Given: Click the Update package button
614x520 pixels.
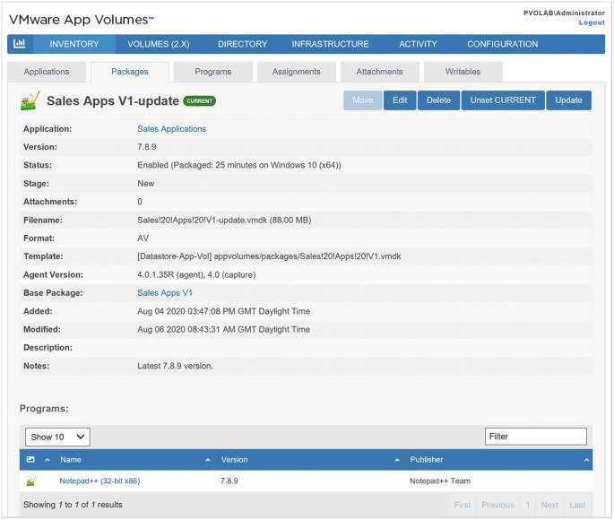Looking at the screenshot, I should (568, 100).
